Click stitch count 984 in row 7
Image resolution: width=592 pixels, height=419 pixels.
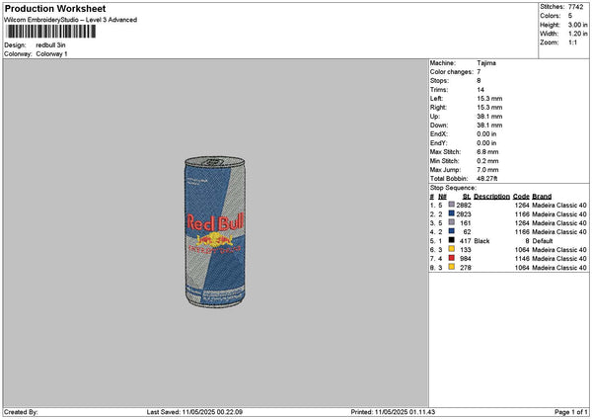pyautogui.click(x=466, y=259)
